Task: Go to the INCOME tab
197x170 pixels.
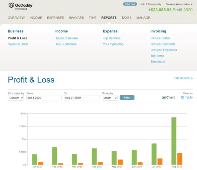Action: (x=36, y=18)
